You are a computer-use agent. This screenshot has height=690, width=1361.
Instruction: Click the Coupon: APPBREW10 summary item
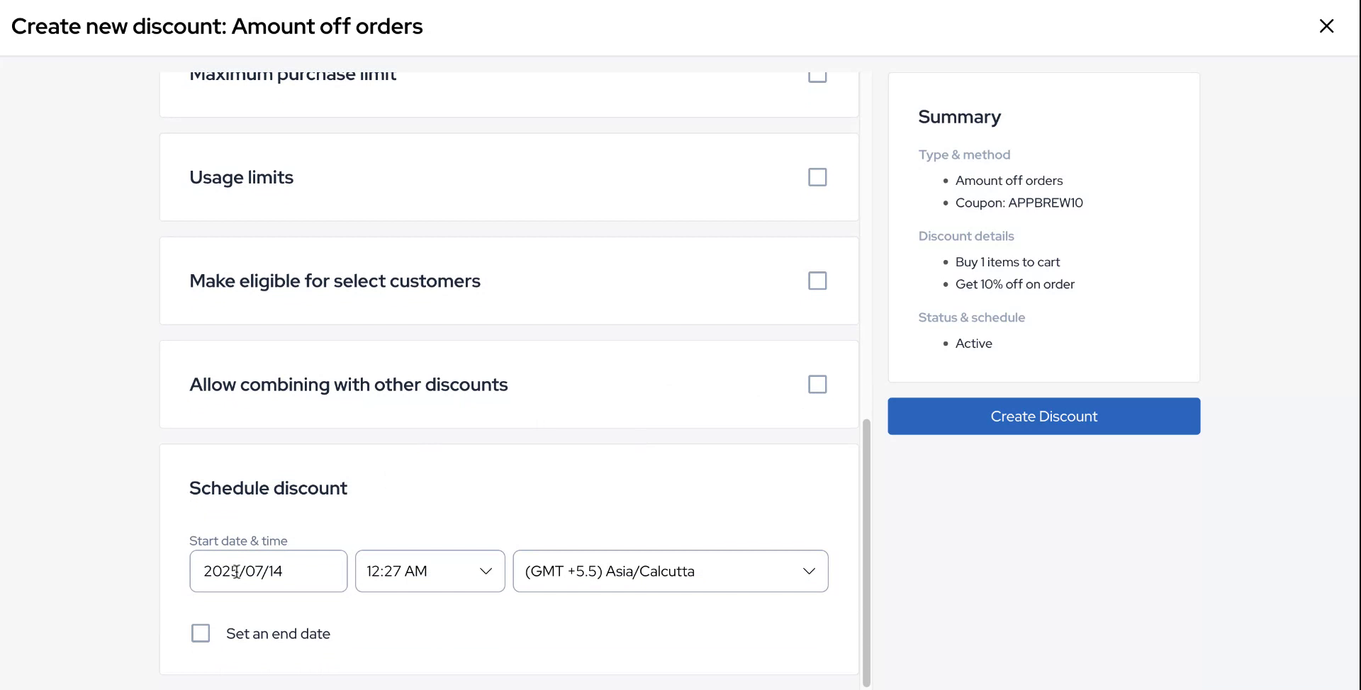[1019, 203]
